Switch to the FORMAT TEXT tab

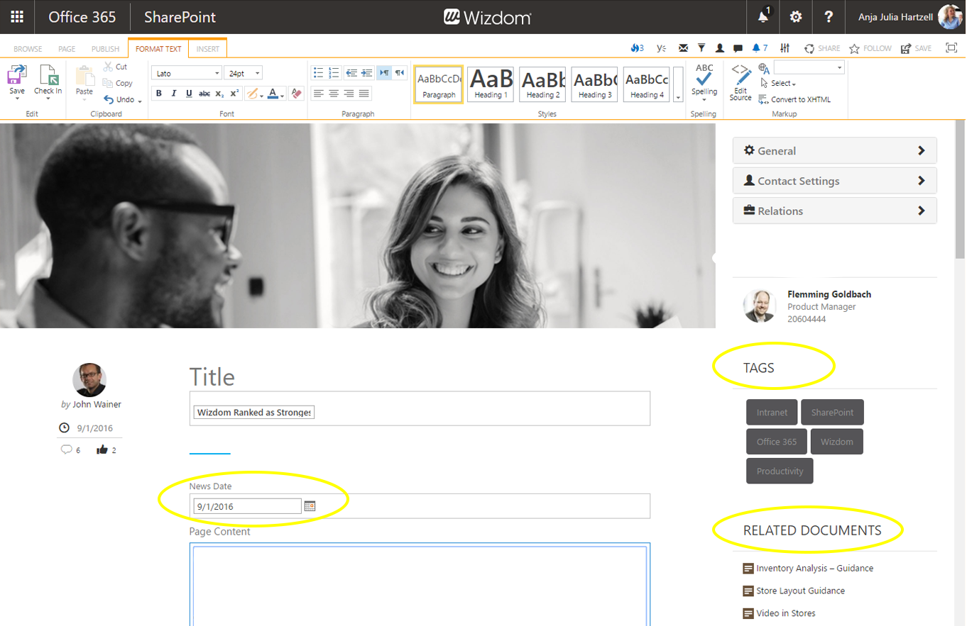(x=158, y=49)
